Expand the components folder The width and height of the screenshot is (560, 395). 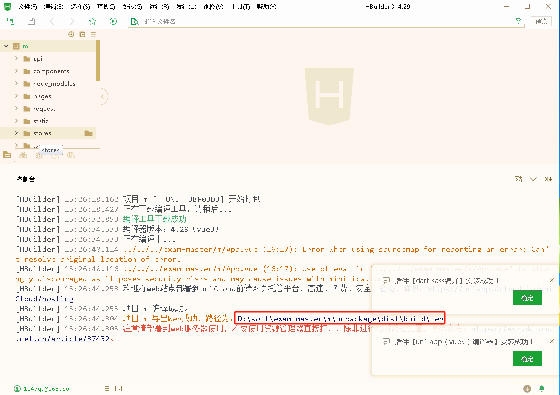coord(16,71)
